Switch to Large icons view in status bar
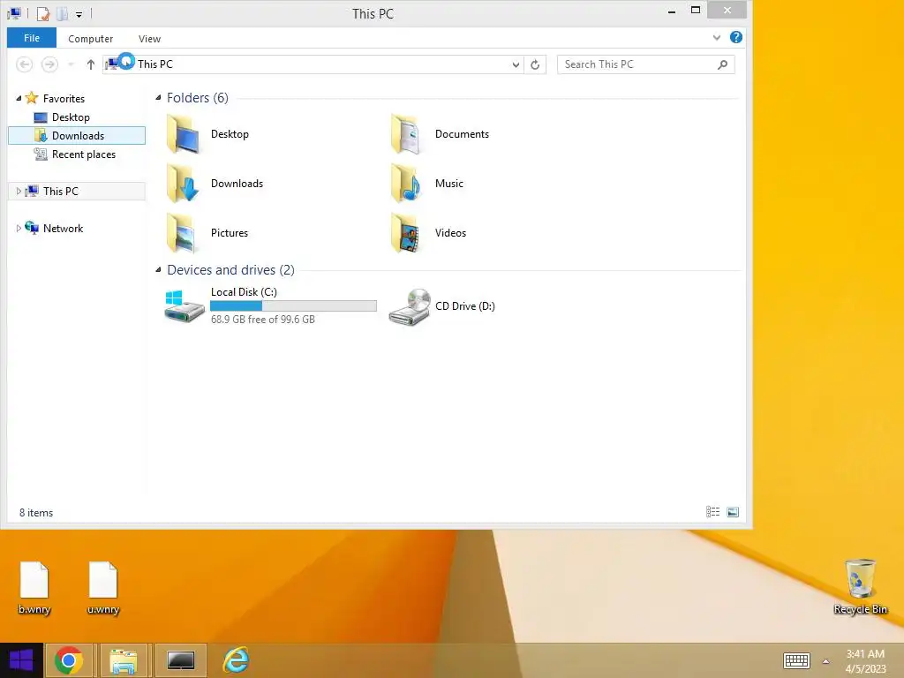 733,512
